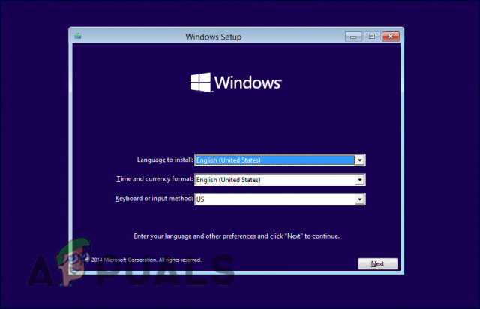Click the '2014 Microsoft Corporation' copyright text
The image size is (480, 309).
coord(142,259)
